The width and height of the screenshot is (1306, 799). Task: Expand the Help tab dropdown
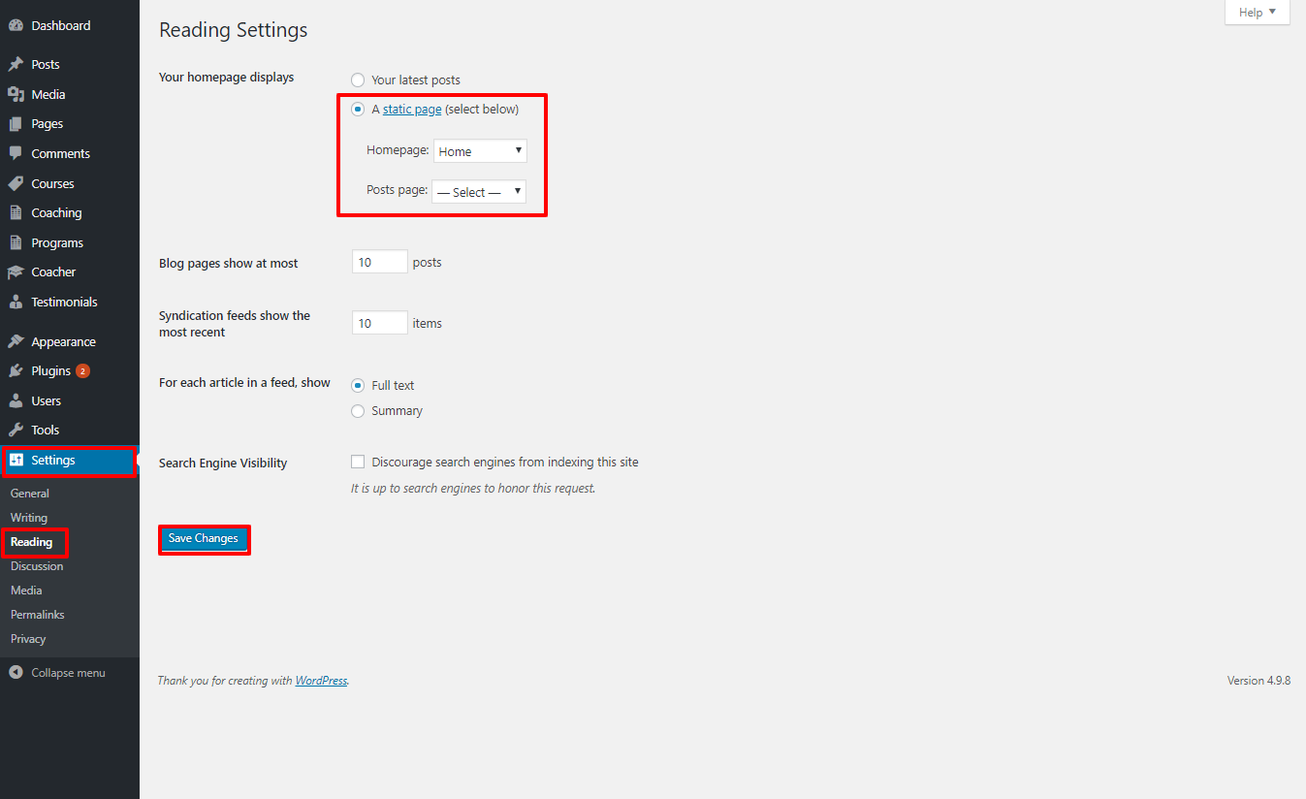(1257, 13)
